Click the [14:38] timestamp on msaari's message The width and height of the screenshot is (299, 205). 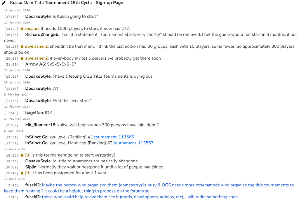coord(11,29)
